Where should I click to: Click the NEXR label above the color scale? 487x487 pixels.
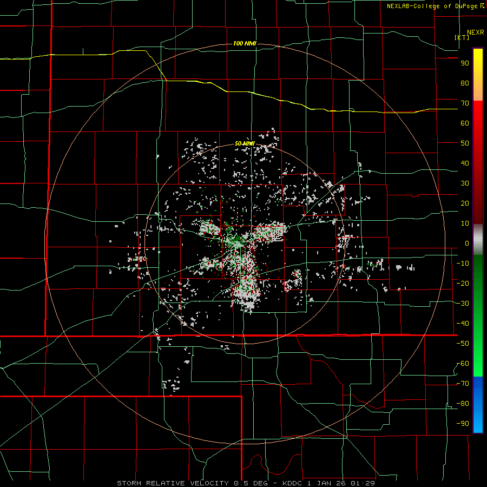(475, 32)
